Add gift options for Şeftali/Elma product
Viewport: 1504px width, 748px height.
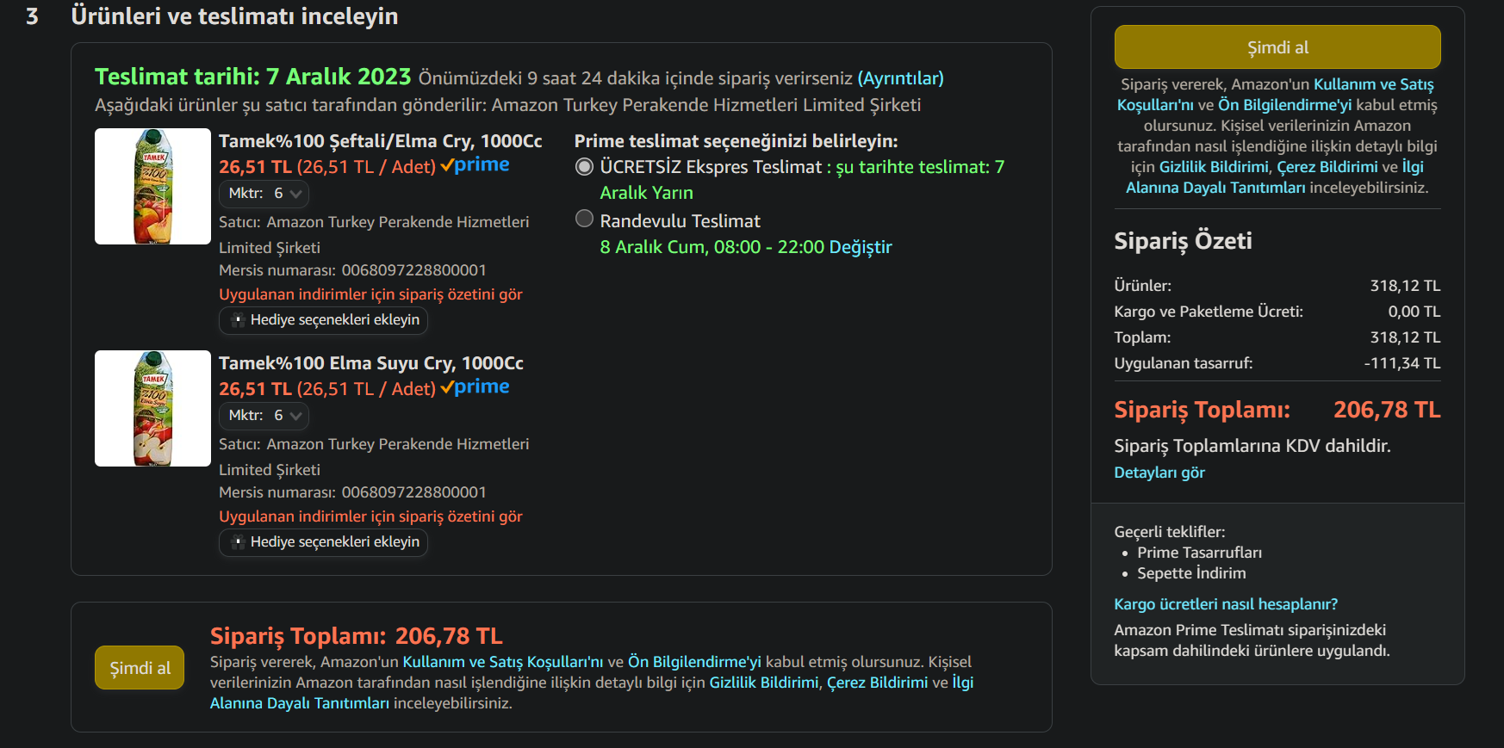click(324, 320)
